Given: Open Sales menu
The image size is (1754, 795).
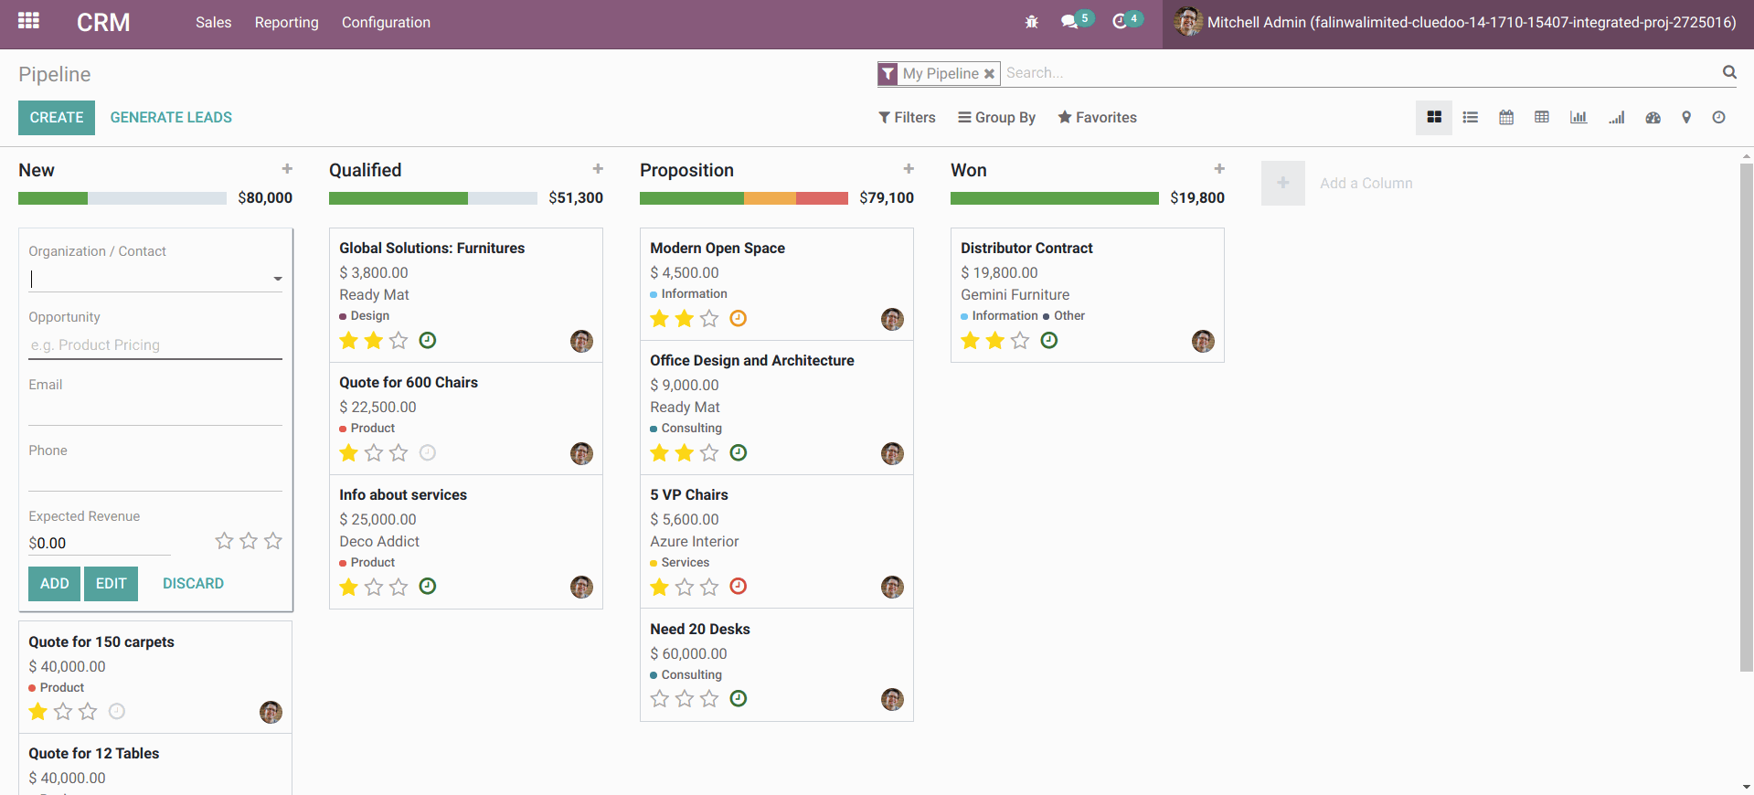Looking at the screenshot, I should point(213,22).
